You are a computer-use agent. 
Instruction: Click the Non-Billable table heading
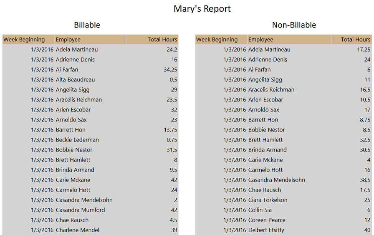click(x=294, y=25)
